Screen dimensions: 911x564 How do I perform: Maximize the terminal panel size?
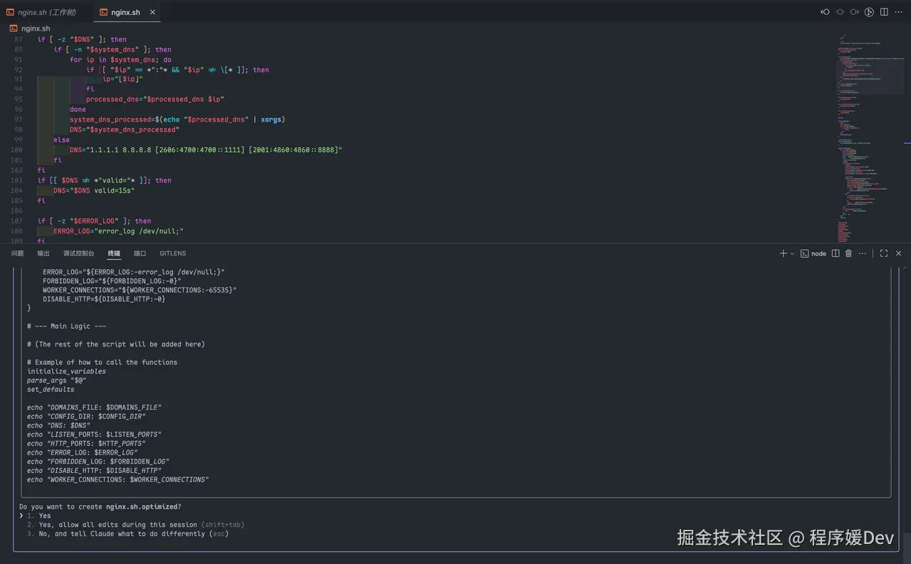(x=884, y=253)
